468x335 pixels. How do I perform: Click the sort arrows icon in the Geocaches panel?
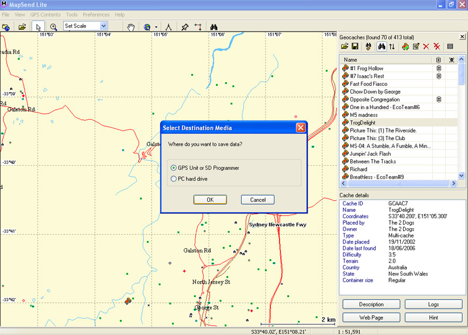391,46
